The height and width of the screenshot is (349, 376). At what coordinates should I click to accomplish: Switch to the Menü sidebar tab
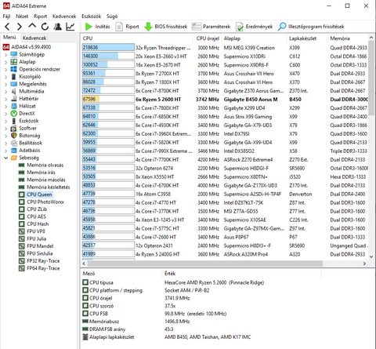9,38
